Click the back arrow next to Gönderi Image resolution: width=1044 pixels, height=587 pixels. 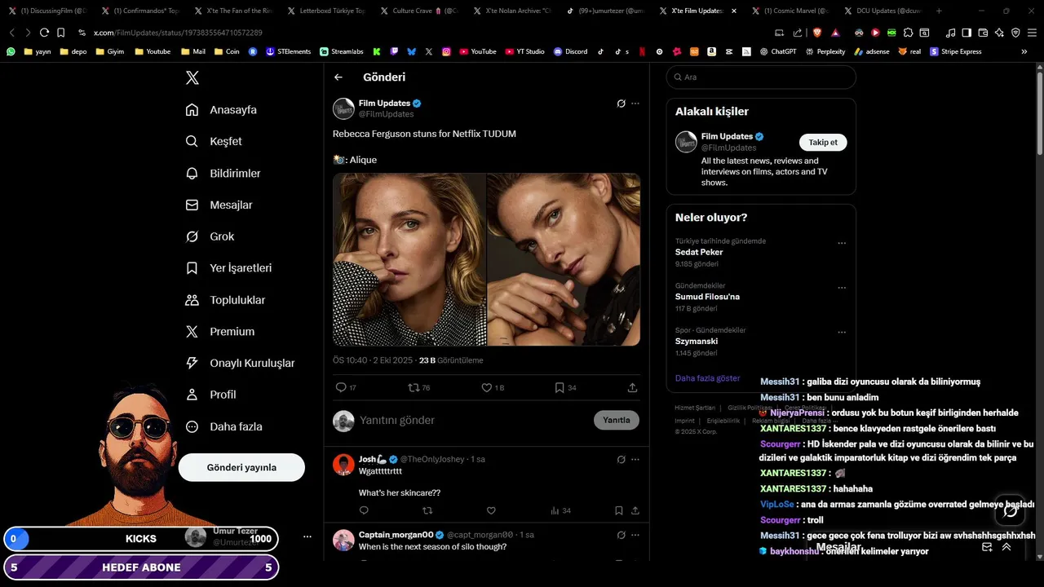coord(338,77)
